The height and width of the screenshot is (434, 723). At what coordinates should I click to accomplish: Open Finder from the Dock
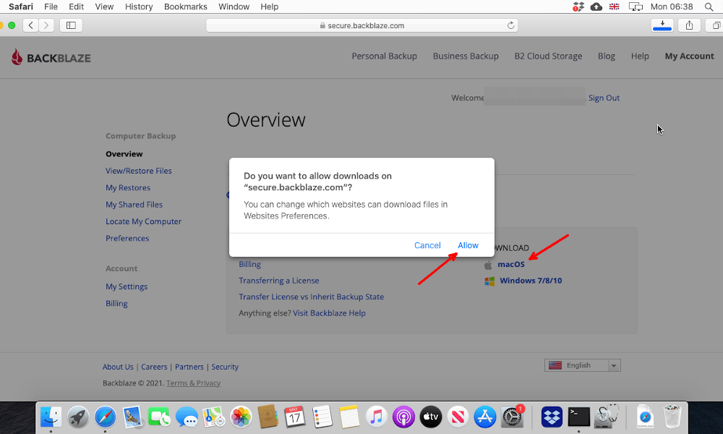coord(51,417)
